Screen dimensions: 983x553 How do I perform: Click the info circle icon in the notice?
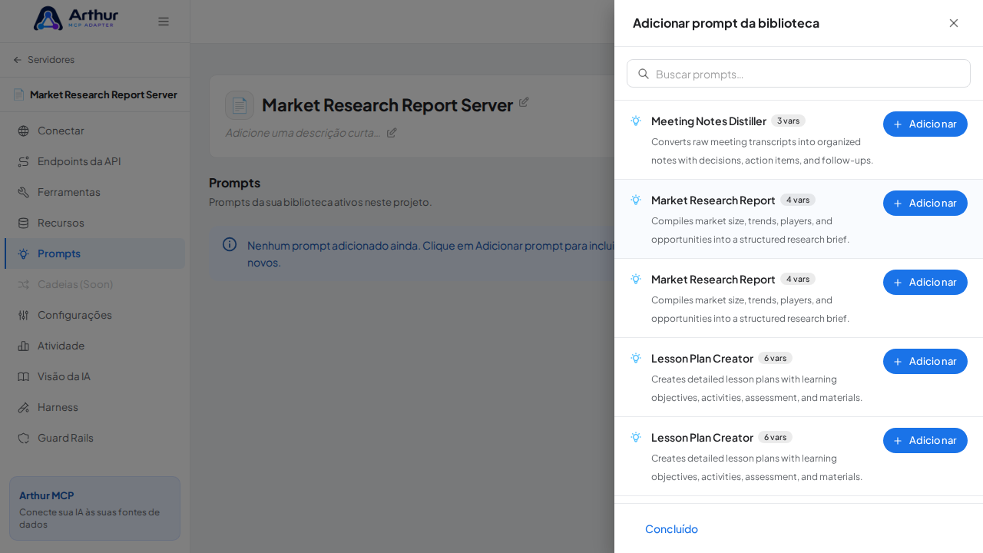point(230,244)
